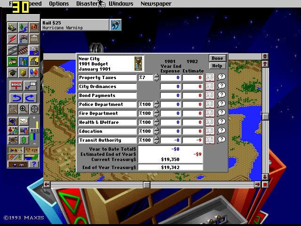Rotate the map counter-clockwise

(x=16, y=98)
